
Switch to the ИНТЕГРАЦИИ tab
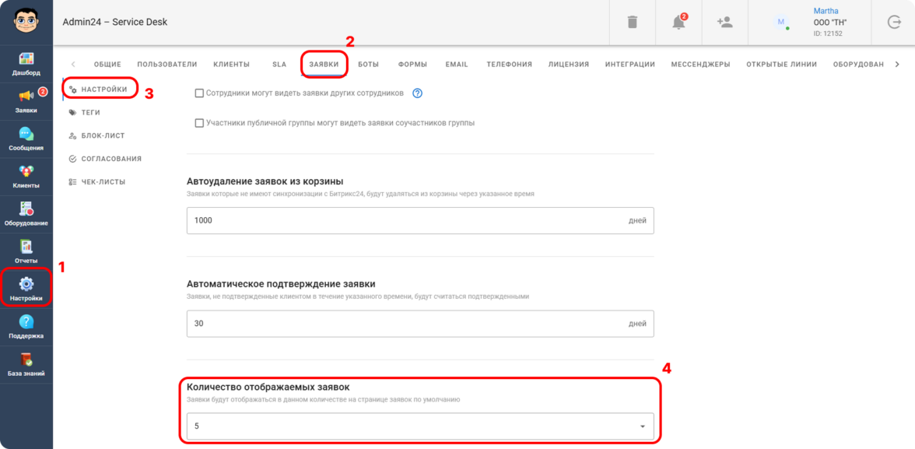coord(630,65)
